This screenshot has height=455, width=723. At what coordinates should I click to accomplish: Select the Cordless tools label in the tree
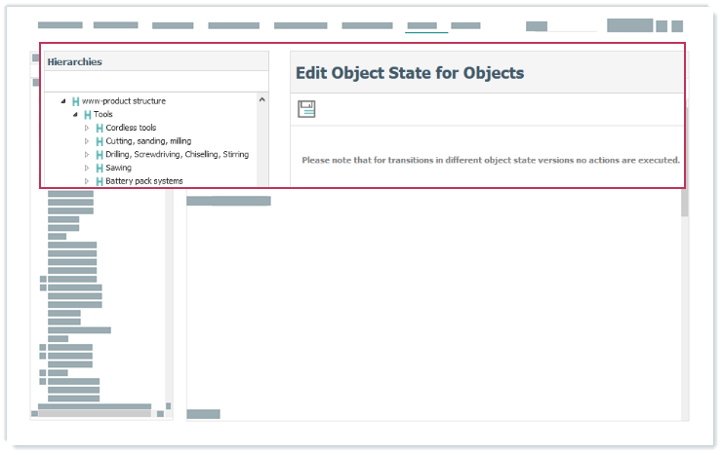click(131, 128)
